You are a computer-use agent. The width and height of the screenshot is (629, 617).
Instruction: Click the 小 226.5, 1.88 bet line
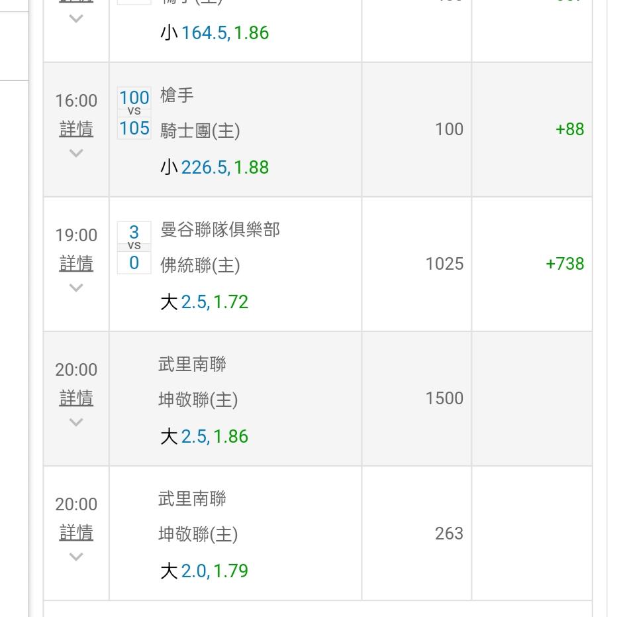point(215,167)
